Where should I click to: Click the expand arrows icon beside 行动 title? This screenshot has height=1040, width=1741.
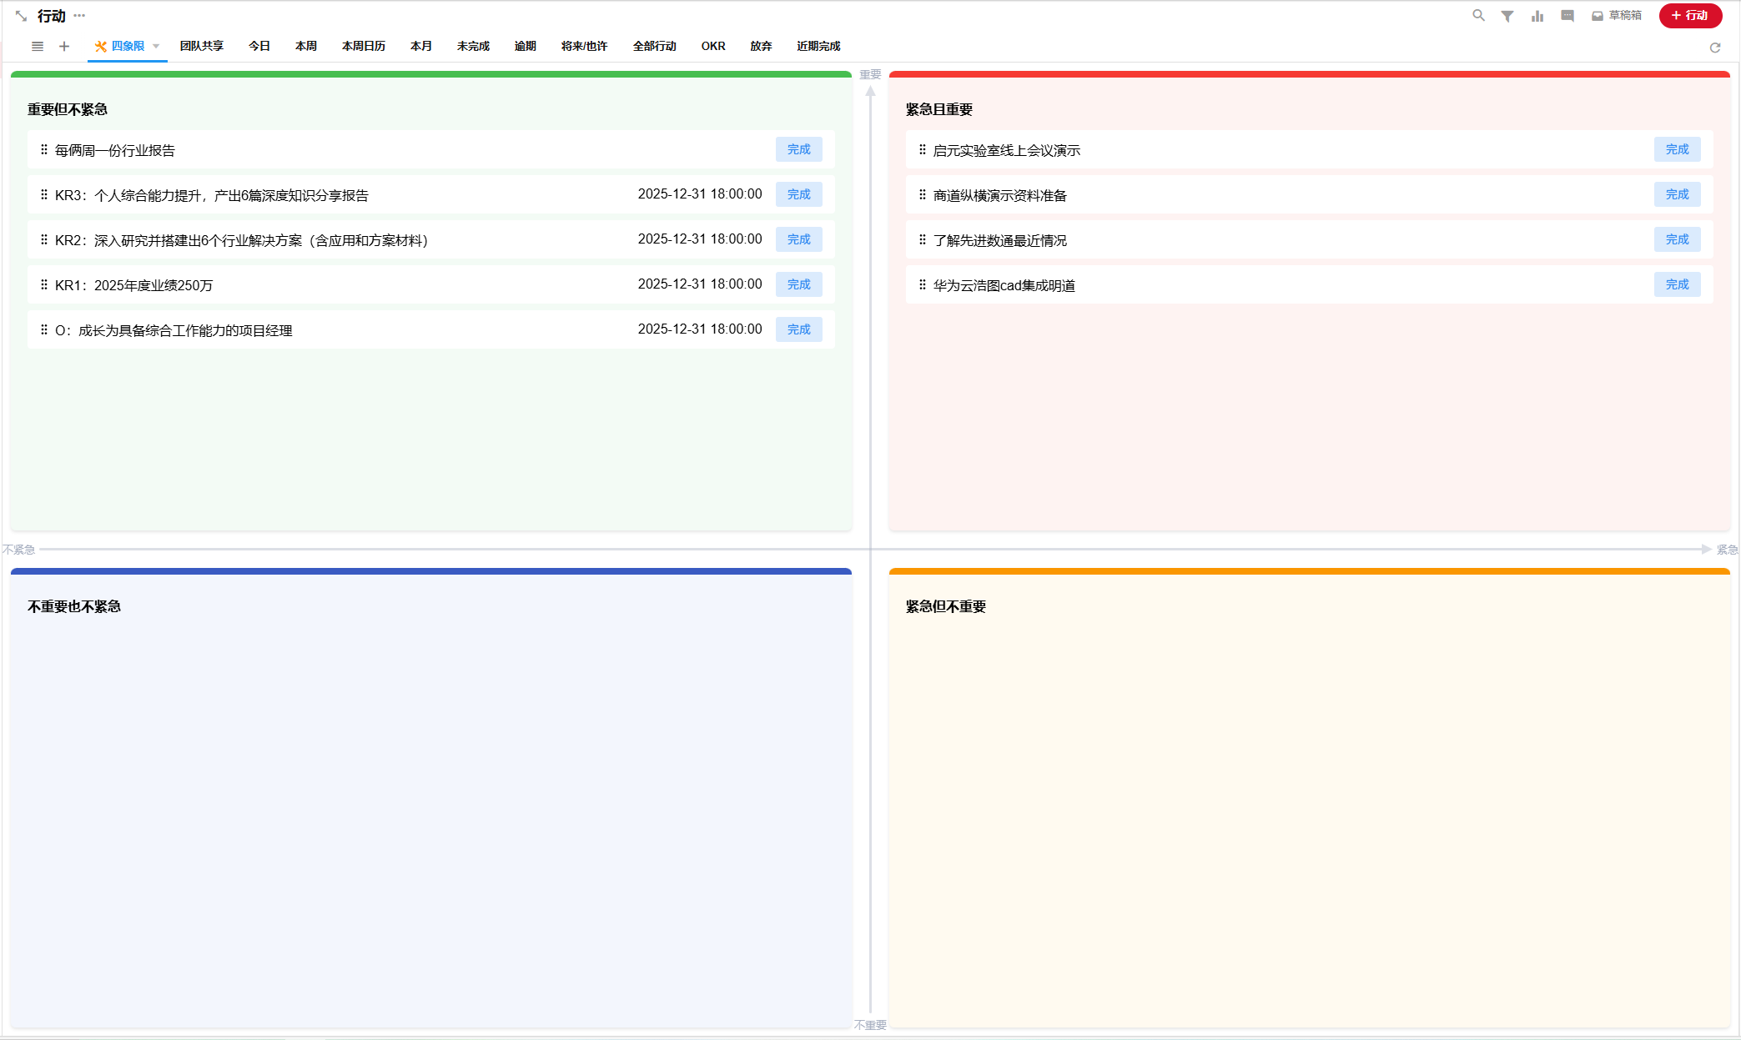(21, 16)
